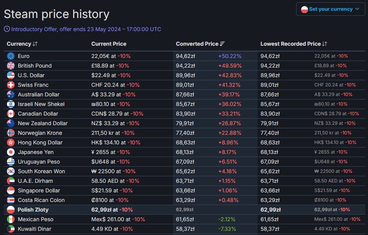Click the -7.33% Kuwaiti Dinar difference
The image size is (368, 235).
(227, 229)
